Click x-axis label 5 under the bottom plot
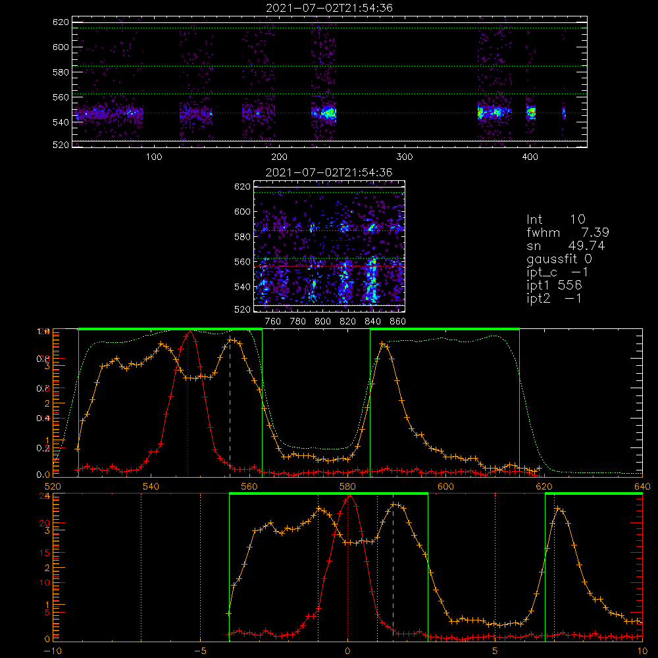The width and height of the screenshot is (658, 658). tap(495, 651)
